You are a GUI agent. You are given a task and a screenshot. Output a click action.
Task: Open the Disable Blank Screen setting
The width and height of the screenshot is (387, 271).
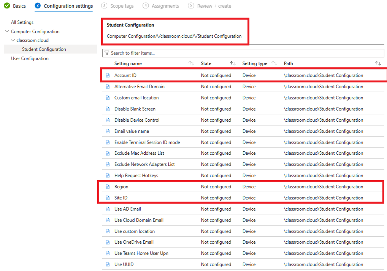point(135,109)
